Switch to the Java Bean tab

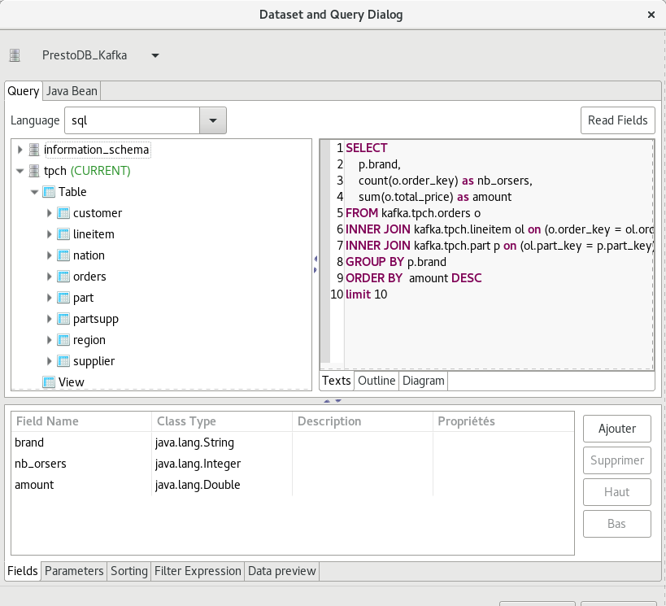72,91
